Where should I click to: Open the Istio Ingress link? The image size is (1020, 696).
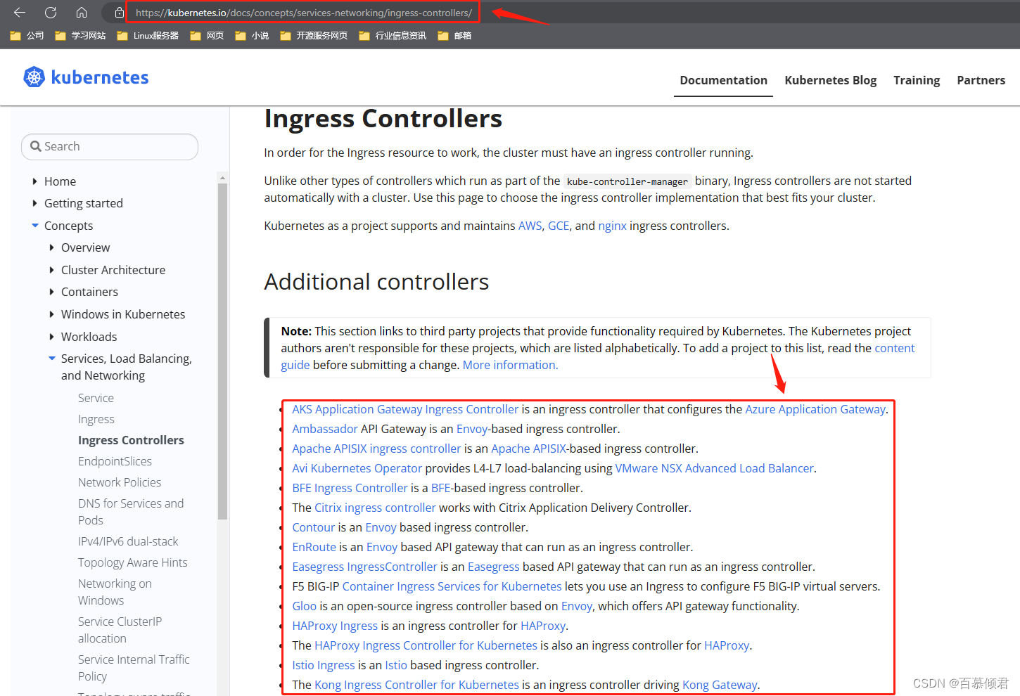pyautogui.click(x=323, y=665)
